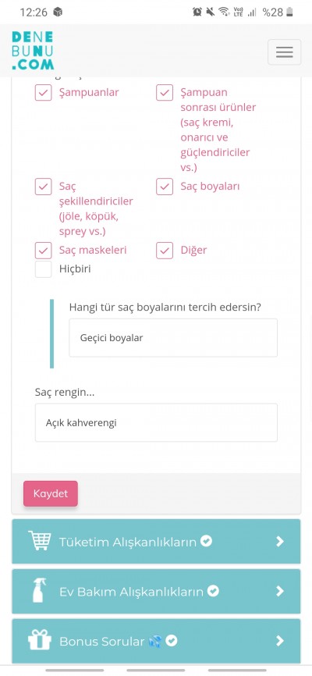Tap the Wi-Fi icon in status bar
The width and height of the screenshot is (312, 676).
[x=224, y=12]
